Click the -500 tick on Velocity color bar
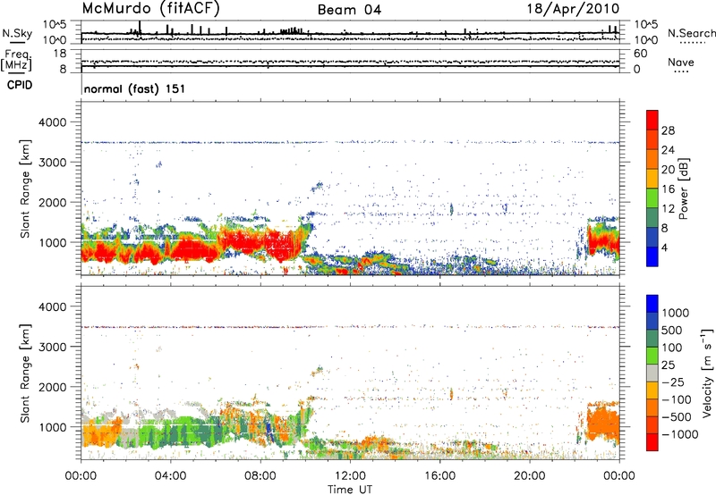Viewport: 716px width, 495px height. tap(677, 416)
